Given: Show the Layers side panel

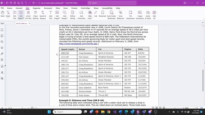Looking at the screenshot, I should (x=2, y=48).
